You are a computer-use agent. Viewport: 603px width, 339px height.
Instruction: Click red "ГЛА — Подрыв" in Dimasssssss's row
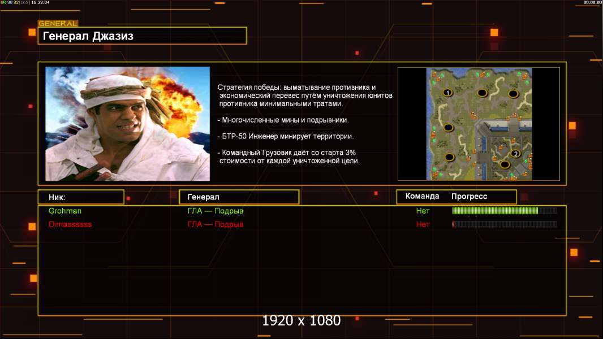click(x=216, y=224)
